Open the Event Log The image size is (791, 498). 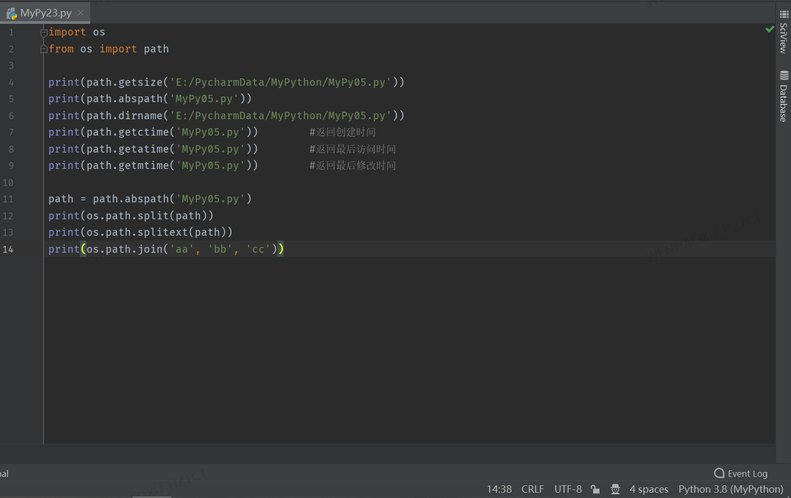[741, 473]
